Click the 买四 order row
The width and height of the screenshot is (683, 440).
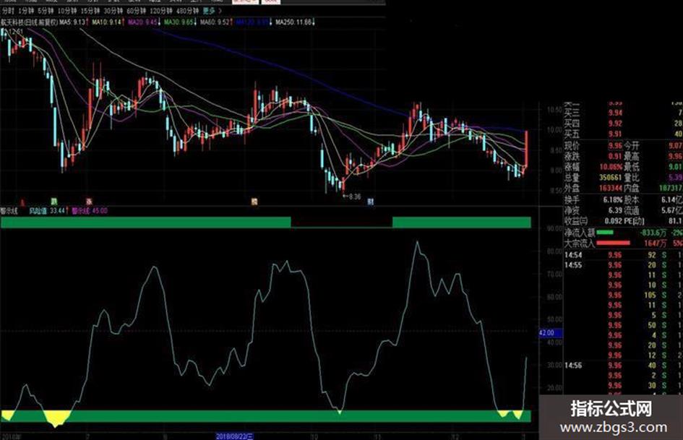(x=623, y=124)
